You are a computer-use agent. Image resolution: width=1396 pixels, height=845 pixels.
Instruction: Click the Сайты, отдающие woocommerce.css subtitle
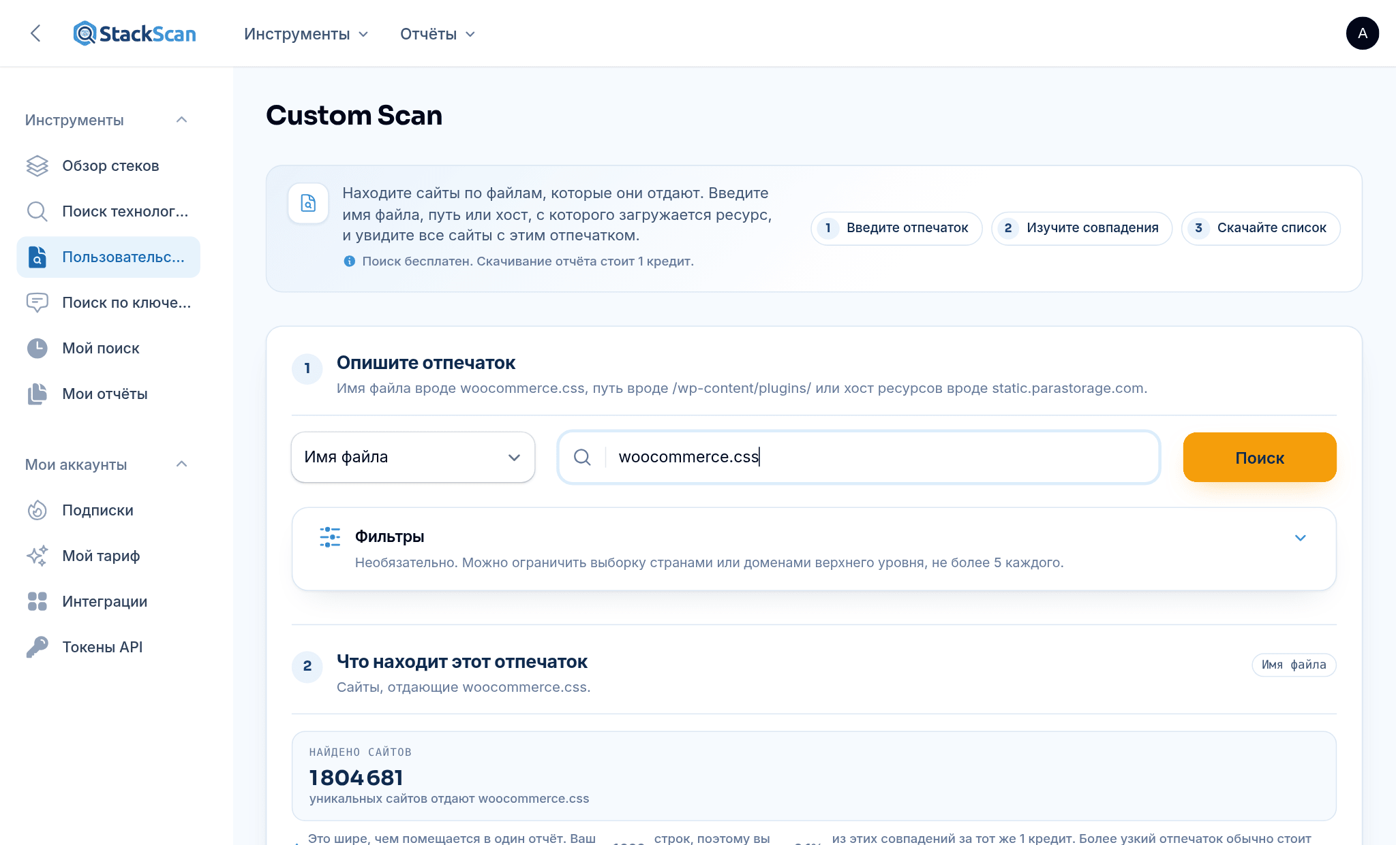tap(464, 687)
